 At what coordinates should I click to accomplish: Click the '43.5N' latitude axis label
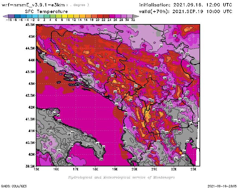pyautogui.click(x=30, y=72)
